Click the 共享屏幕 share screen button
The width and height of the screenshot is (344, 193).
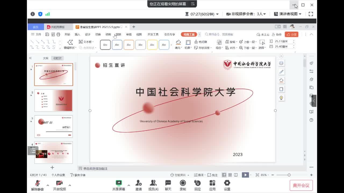tap(119, 185)
